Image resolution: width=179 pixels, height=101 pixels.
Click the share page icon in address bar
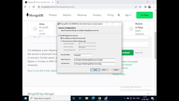pyautogui.click(x=136, y=7)
